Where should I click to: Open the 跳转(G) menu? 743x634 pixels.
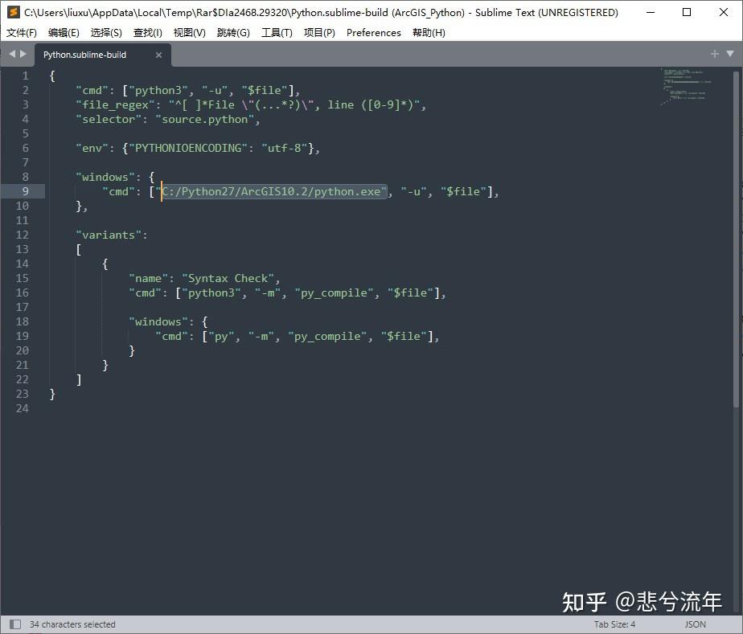click(235, 33)
